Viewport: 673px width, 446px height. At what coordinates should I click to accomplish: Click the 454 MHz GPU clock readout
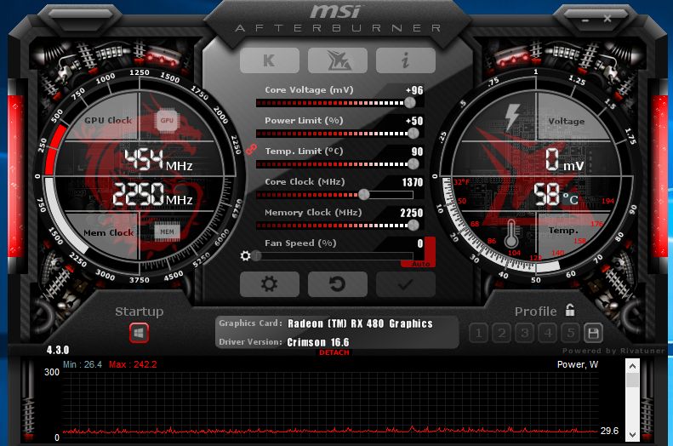tap(158, 160)
